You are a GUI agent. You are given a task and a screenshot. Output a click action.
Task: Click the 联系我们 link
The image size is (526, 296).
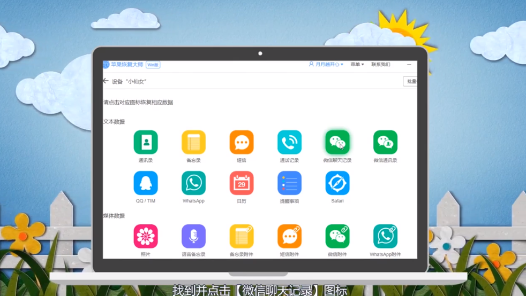click(x=380, y=64)
